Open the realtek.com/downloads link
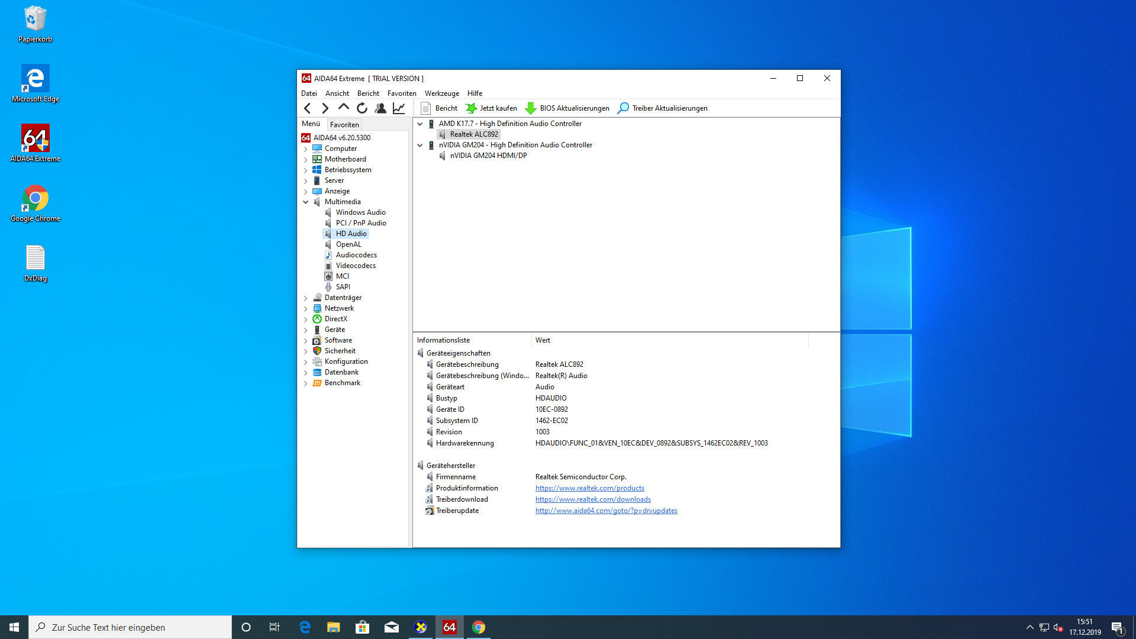Screen dimensions: 1136x639 593,499
